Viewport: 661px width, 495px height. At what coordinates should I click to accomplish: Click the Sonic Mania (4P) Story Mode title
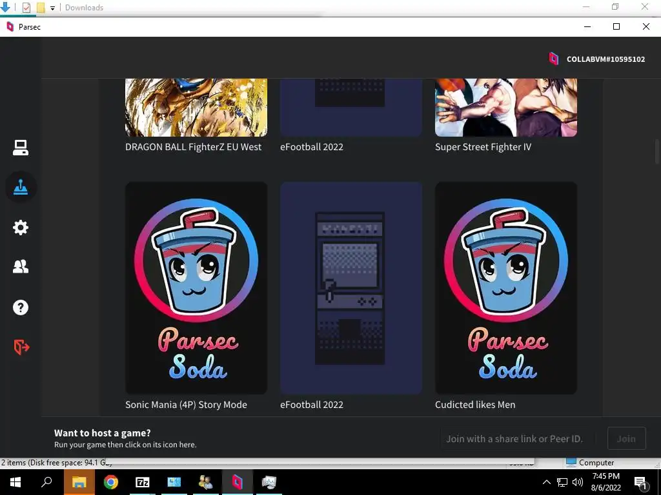coord(186,405)
